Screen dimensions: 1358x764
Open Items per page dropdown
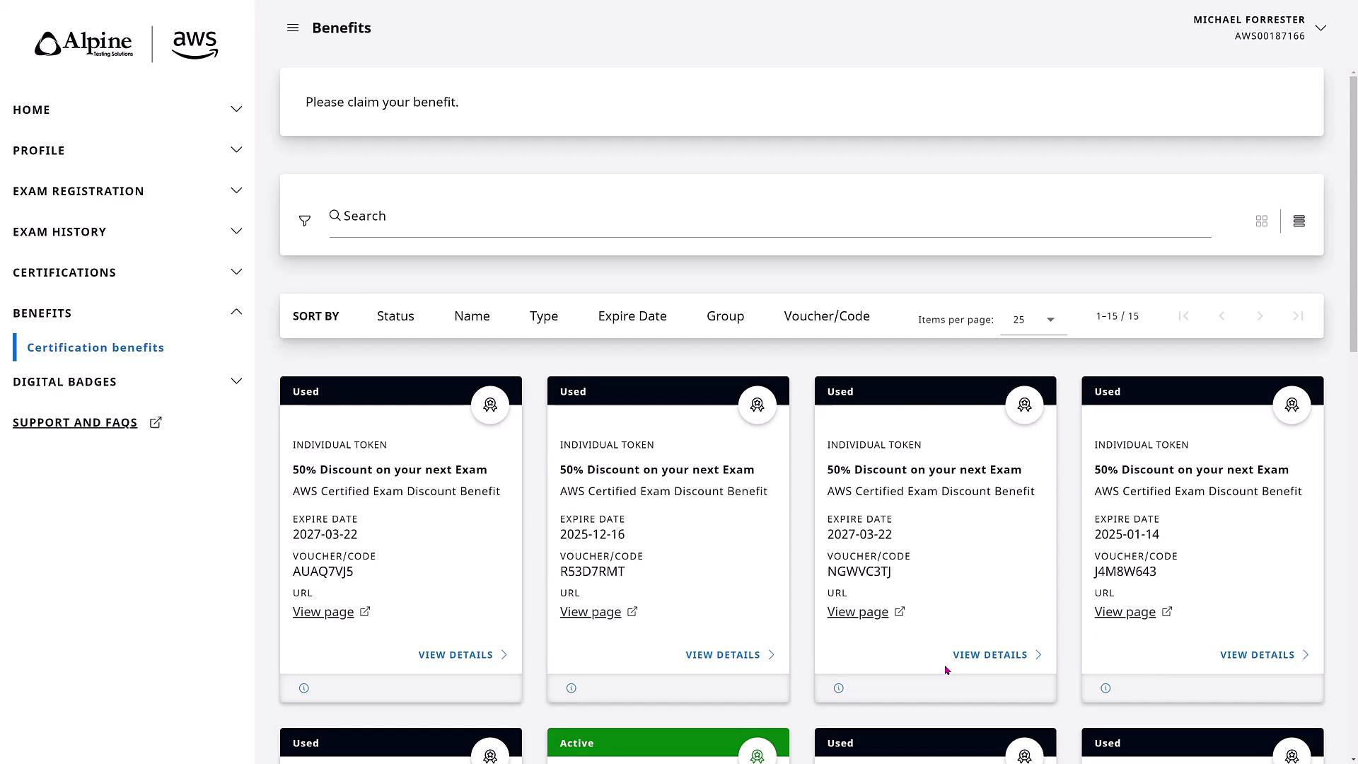coord(1033,320)
